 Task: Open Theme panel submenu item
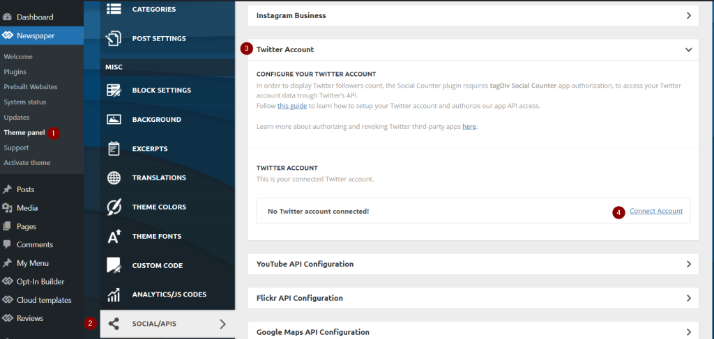point(24,133)
